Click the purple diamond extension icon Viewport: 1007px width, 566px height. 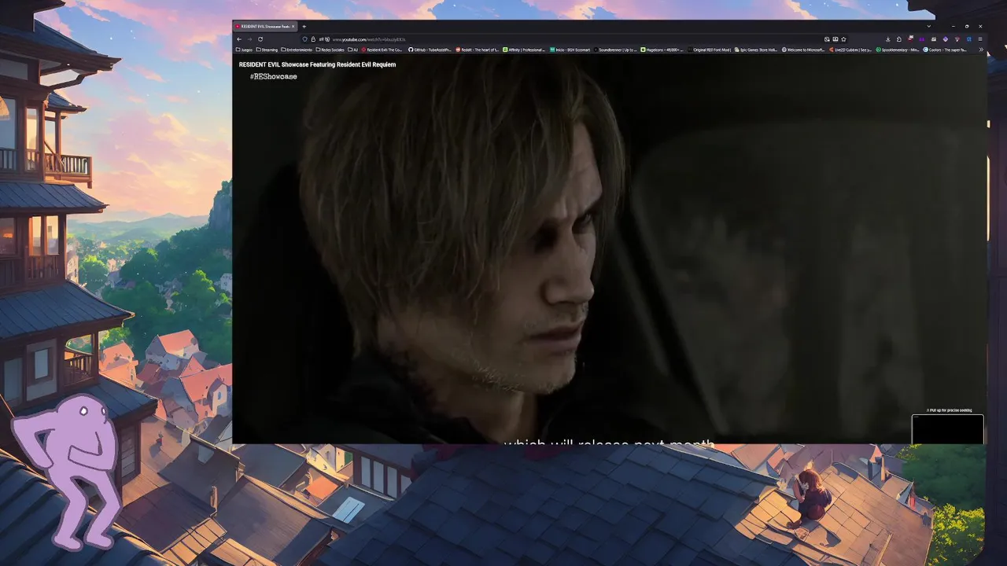[946, 39]
